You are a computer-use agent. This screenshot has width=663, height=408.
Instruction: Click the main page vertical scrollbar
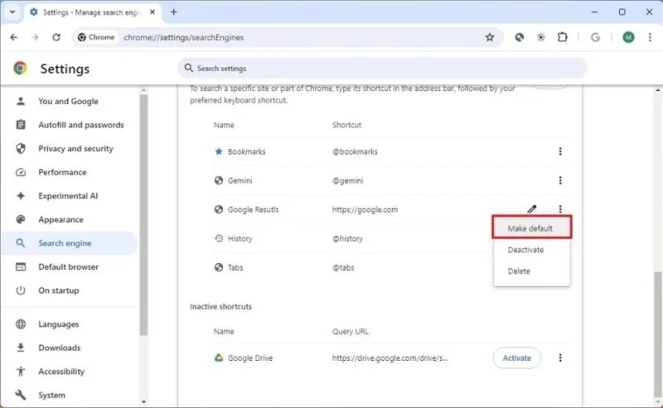[658, 334]
